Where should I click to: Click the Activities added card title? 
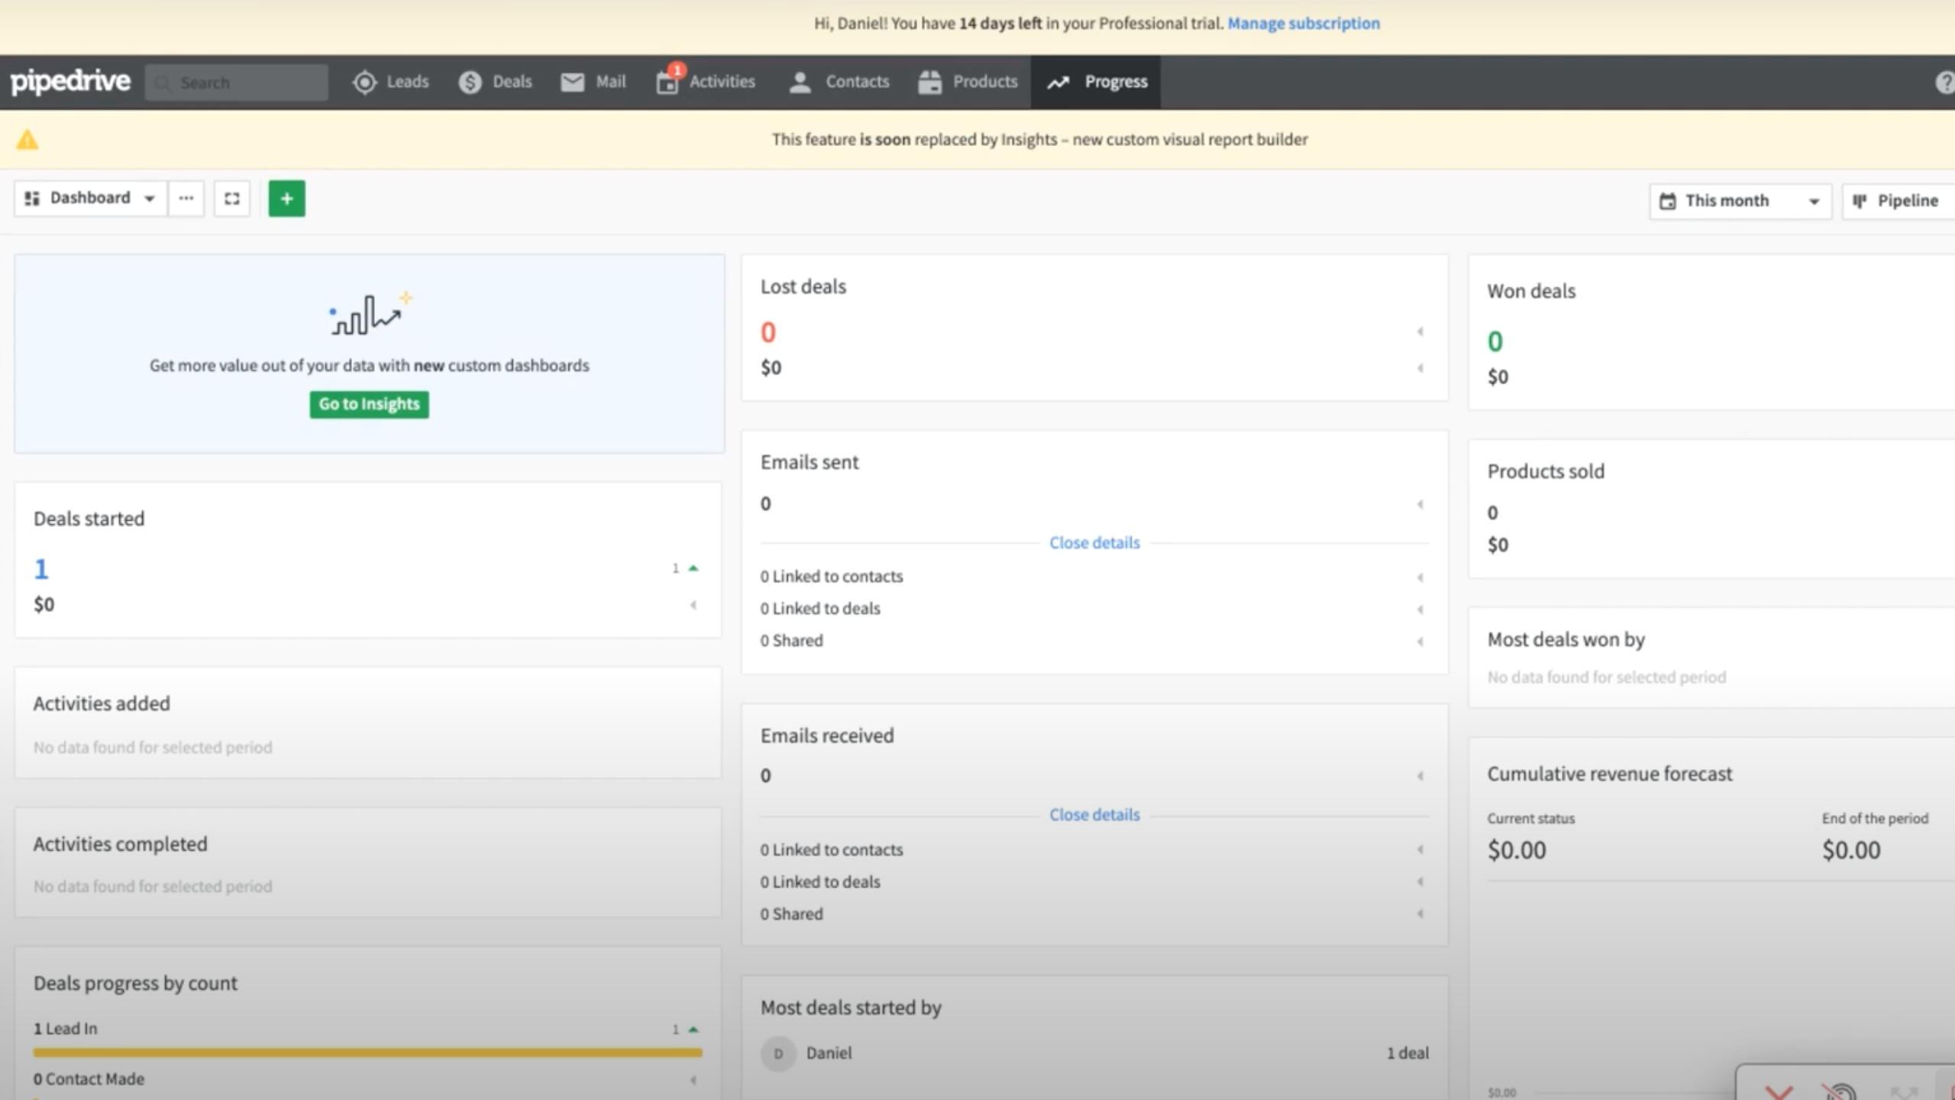[102, 704]
